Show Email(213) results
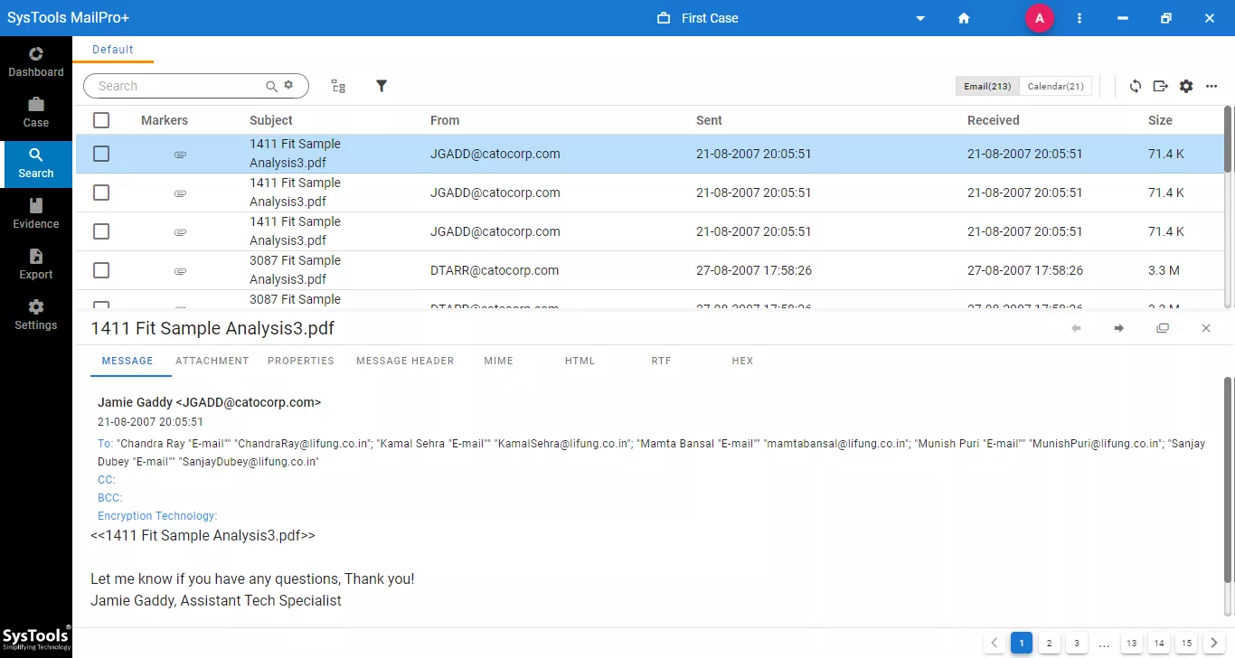This screenshot has width=1235, height=658. coord(987,86)
